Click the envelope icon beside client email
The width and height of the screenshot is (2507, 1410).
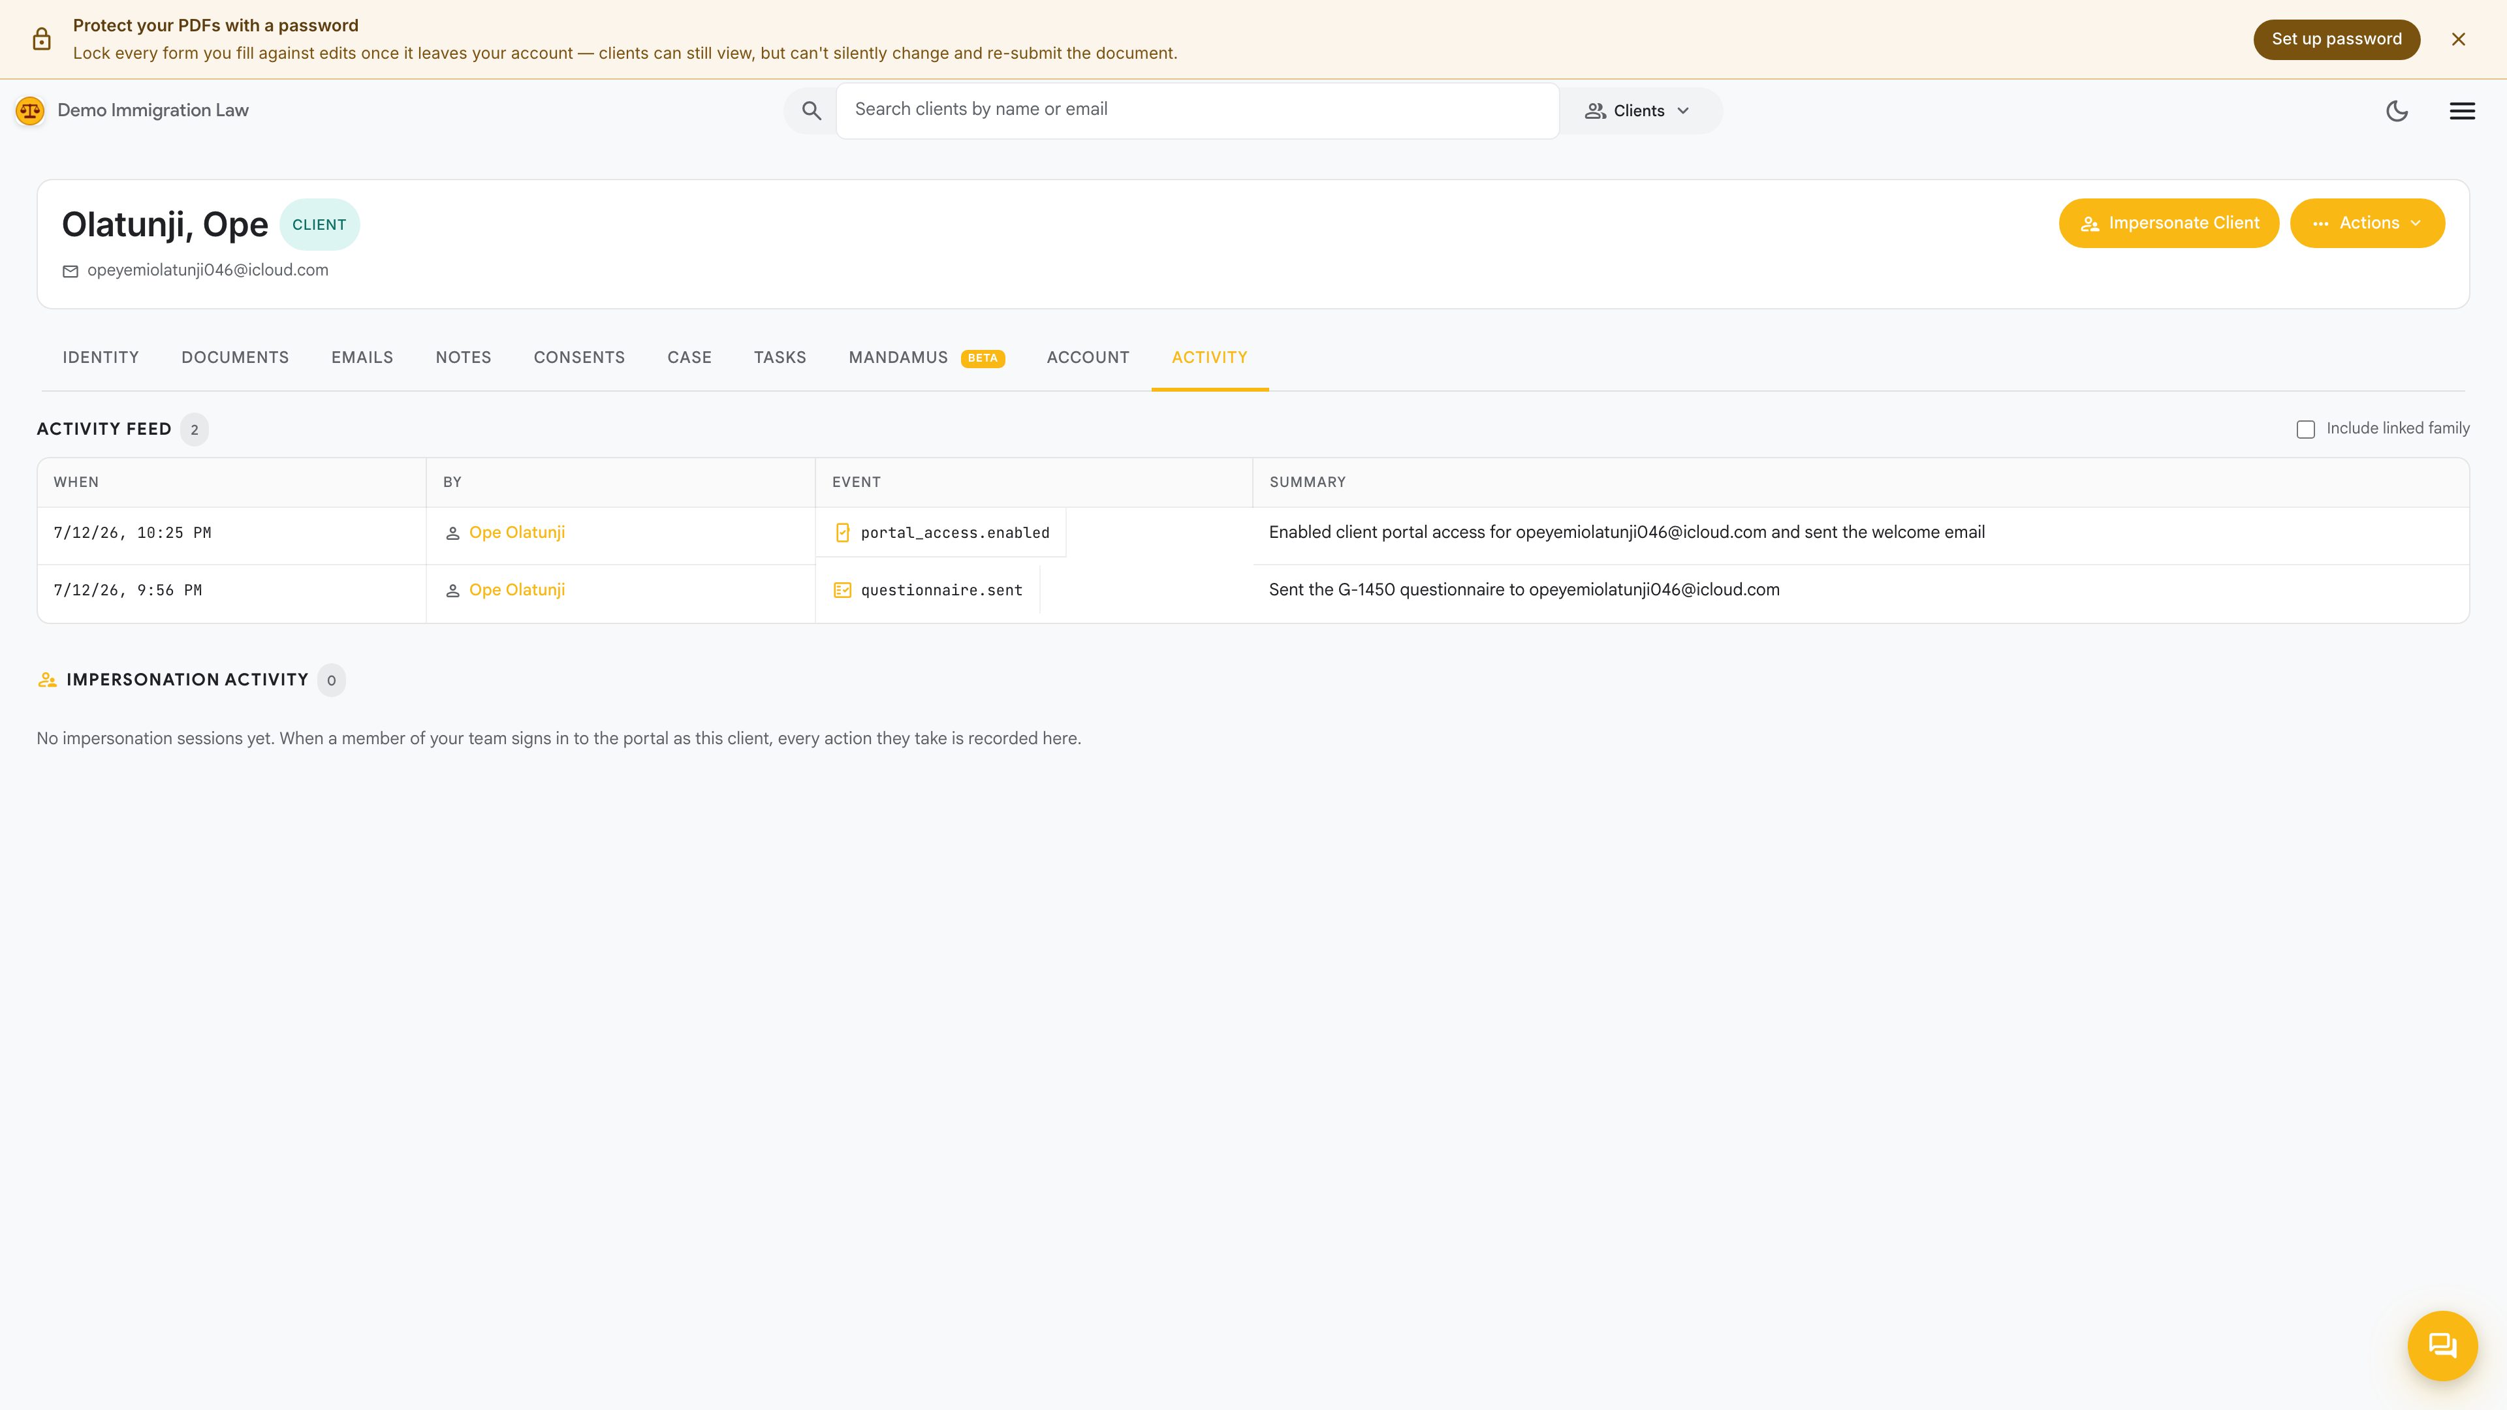(70, 272)
